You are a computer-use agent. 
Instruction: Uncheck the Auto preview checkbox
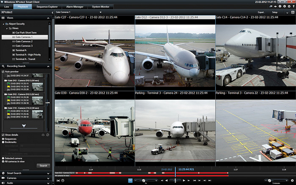[3, 72]
